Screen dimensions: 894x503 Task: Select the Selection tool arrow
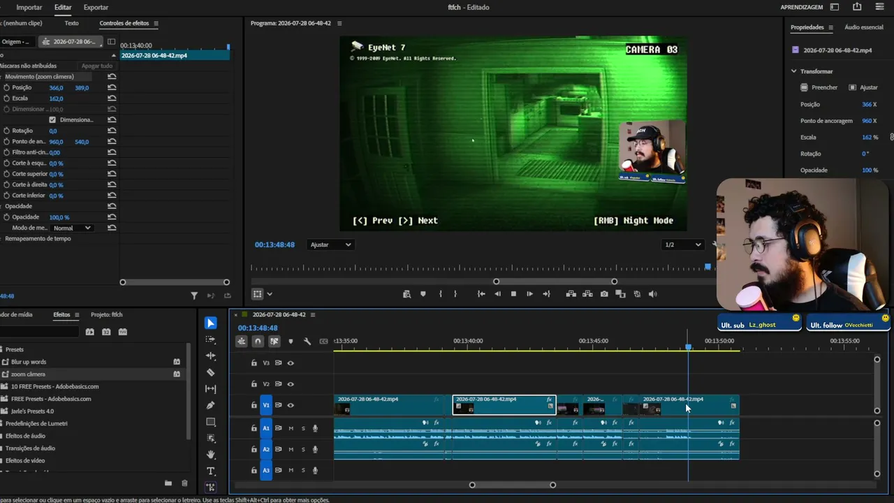point(211,323)
